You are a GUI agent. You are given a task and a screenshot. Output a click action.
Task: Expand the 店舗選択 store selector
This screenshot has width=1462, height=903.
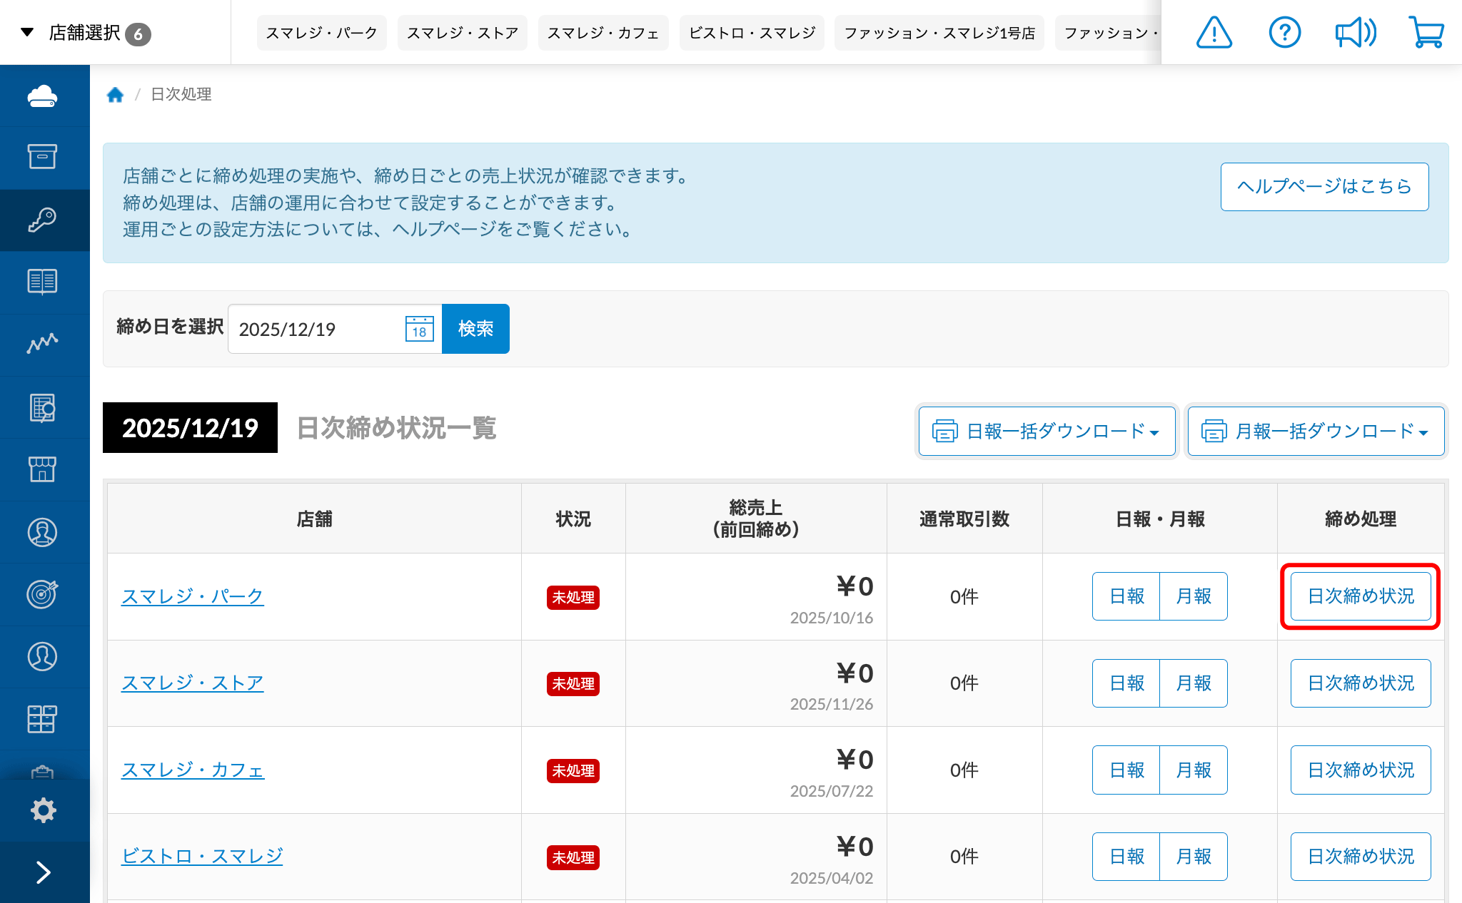click(x=84, y=33)
